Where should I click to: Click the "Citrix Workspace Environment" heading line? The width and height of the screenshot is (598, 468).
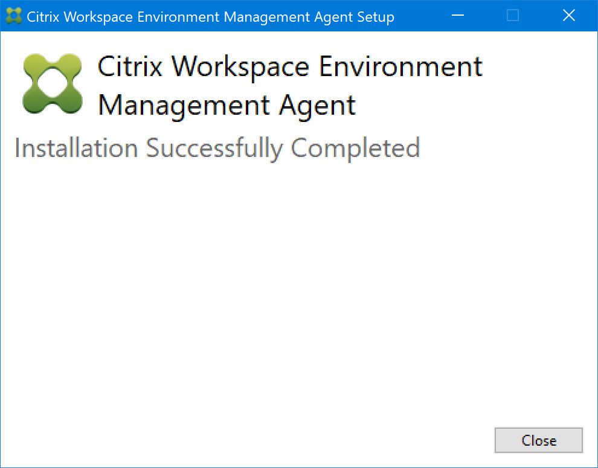(x=290, y=66)
